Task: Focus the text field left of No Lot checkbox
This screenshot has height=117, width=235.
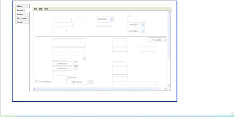Action: (x=59, y=77)
